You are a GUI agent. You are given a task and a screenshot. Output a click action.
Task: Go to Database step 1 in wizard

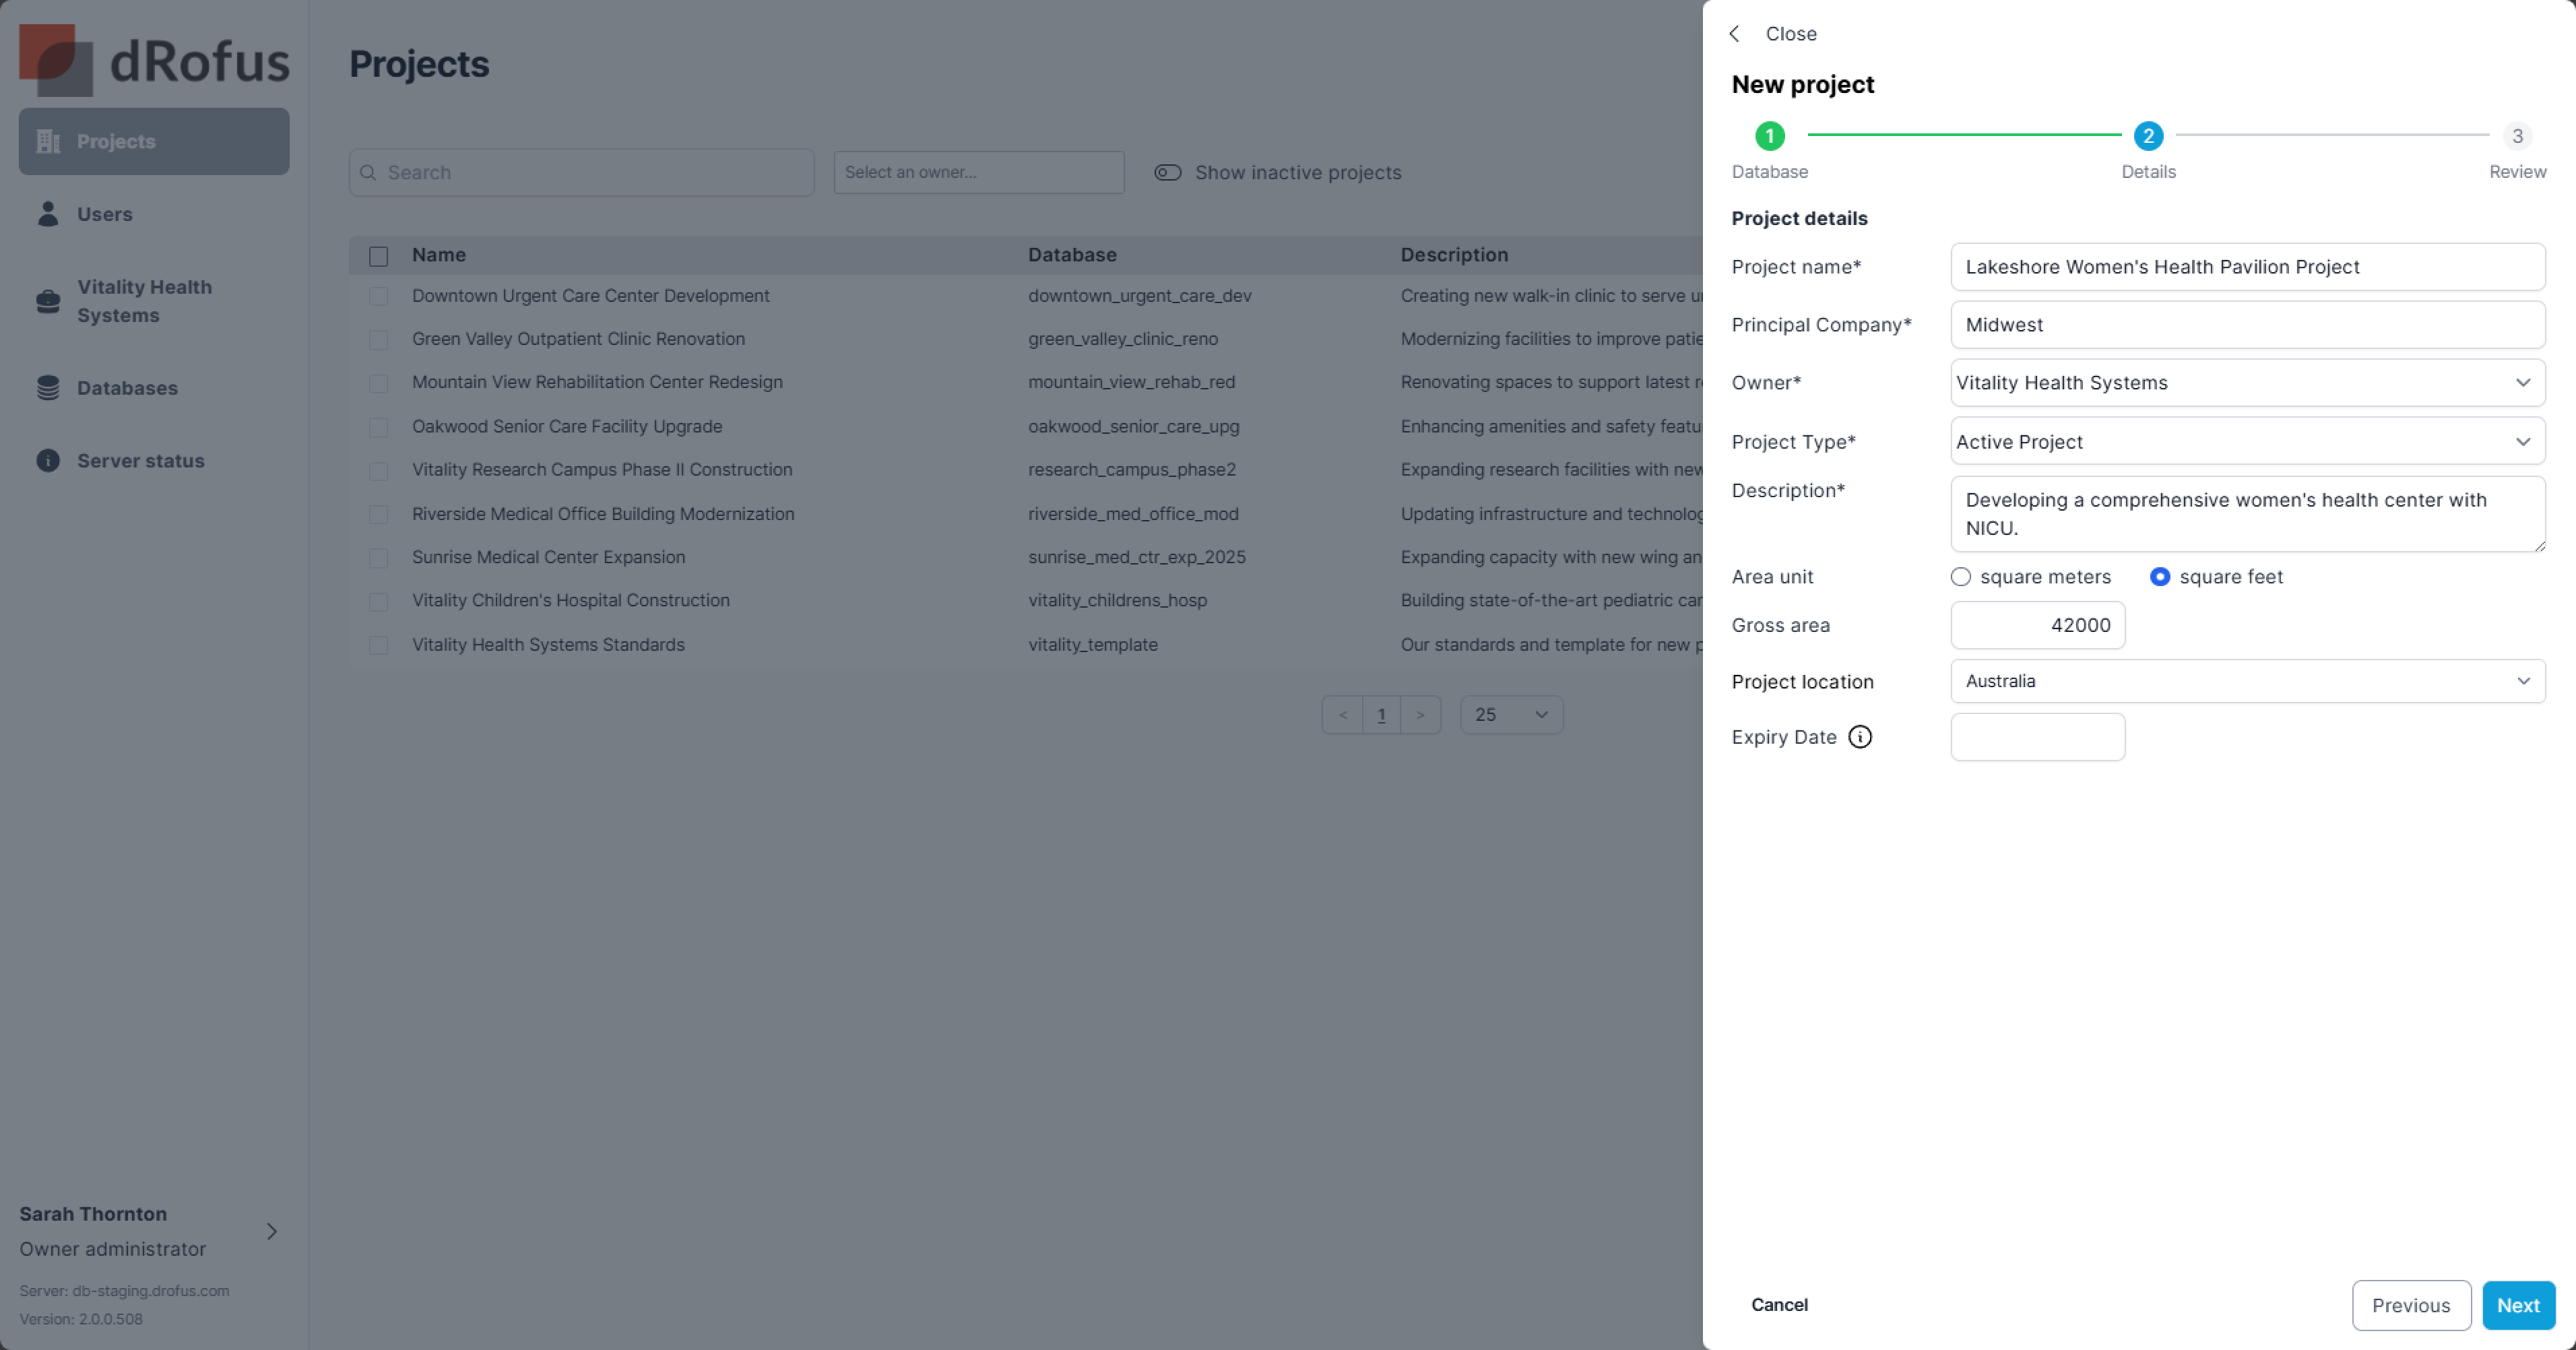pyautogui.click(x=1769, y=136)
